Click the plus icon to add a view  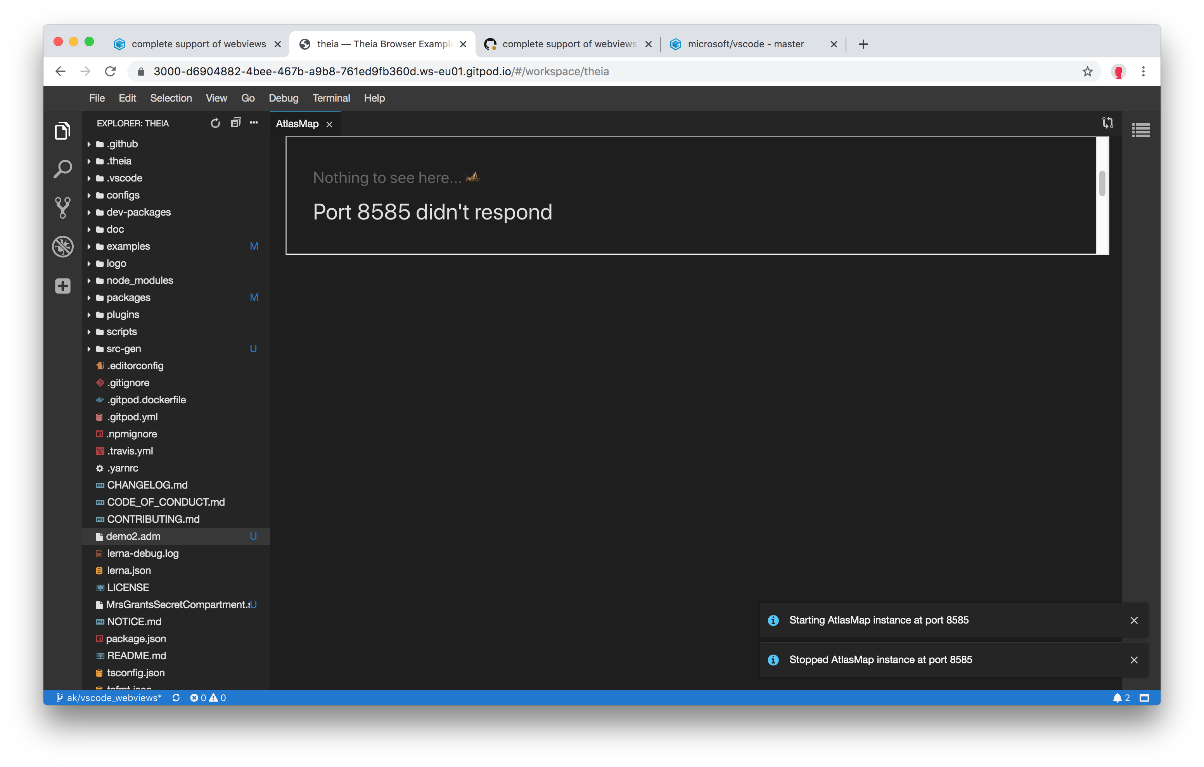click(62, 285)
